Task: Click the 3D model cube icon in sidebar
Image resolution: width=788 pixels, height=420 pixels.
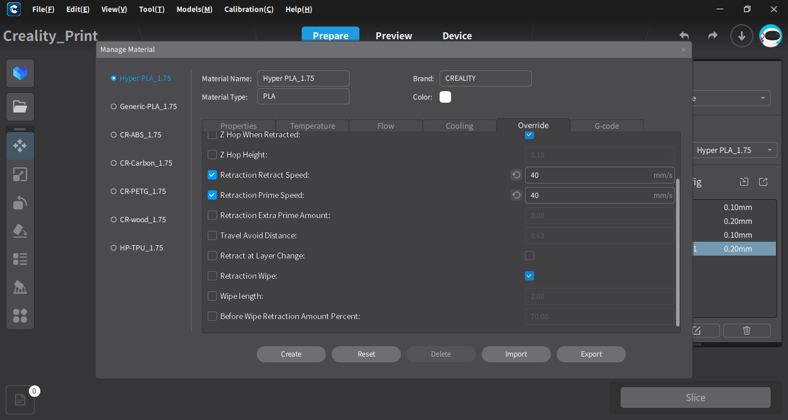Action: pyautogui.click(x=20, y=73)
